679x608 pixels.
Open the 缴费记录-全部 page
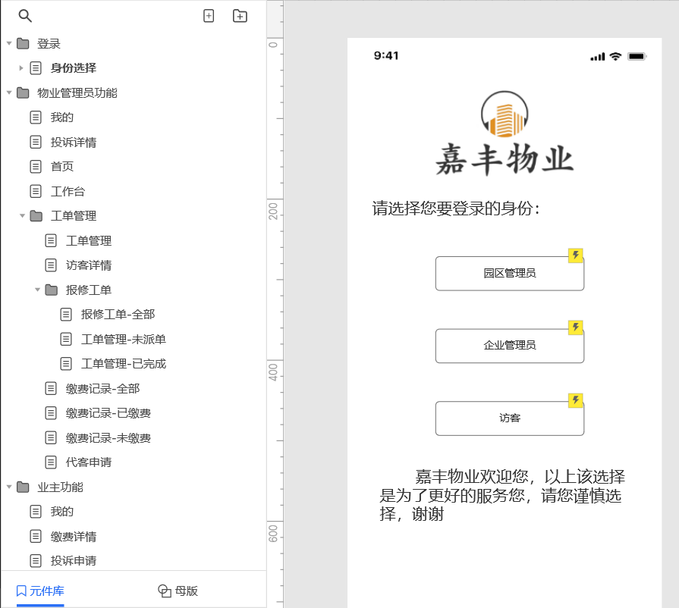102,389
